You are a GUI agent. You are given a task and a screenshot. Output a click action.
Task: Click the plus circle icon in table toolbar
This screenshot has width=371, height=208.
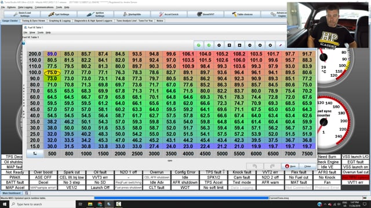(260, 45)
